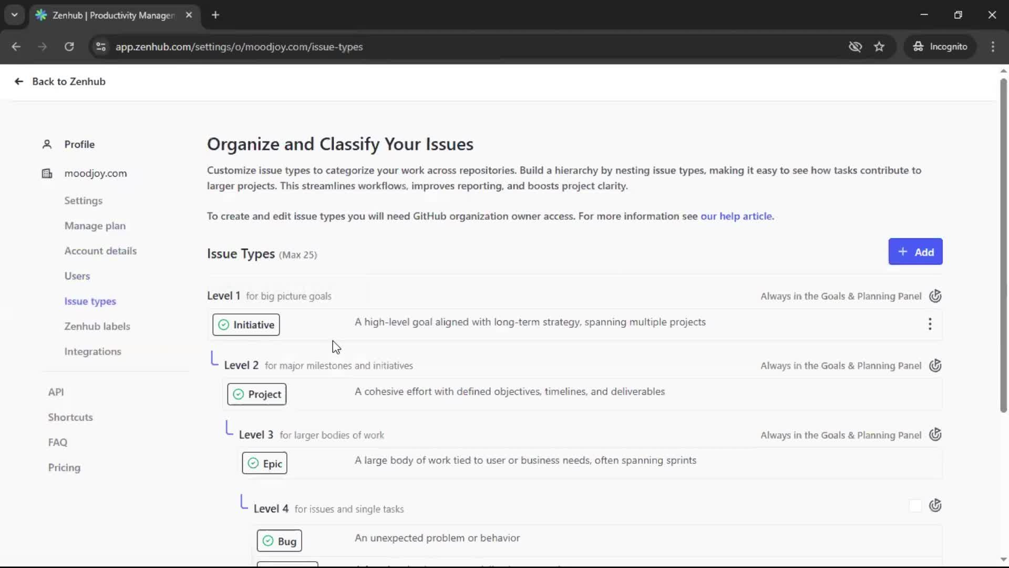Click the Add issue type button
The image size is (1009, 568).
(915, 252)
